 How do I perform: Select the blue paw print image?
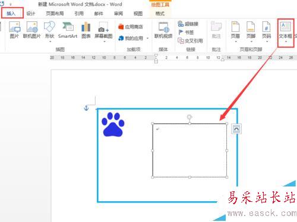pyautogui.click(x=113, y=124)
